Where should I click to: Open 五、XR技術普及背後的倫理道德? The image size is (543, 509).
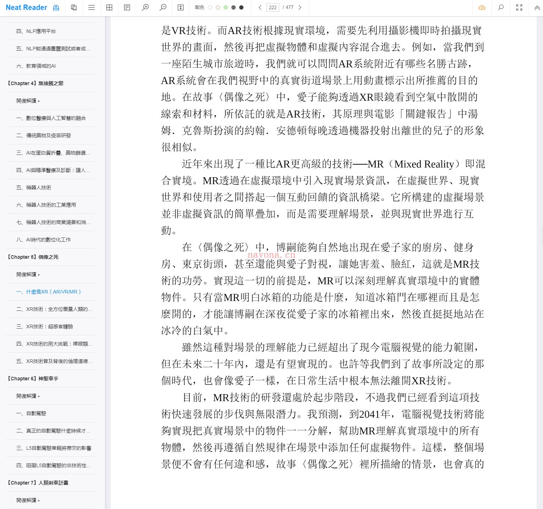coord(54,361)
